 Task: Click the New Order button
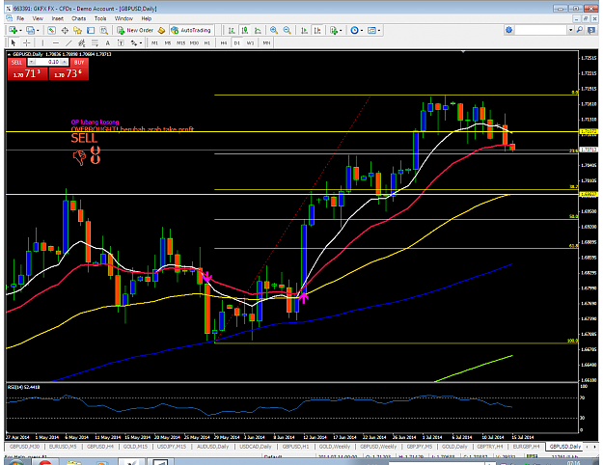coord(135,30)
